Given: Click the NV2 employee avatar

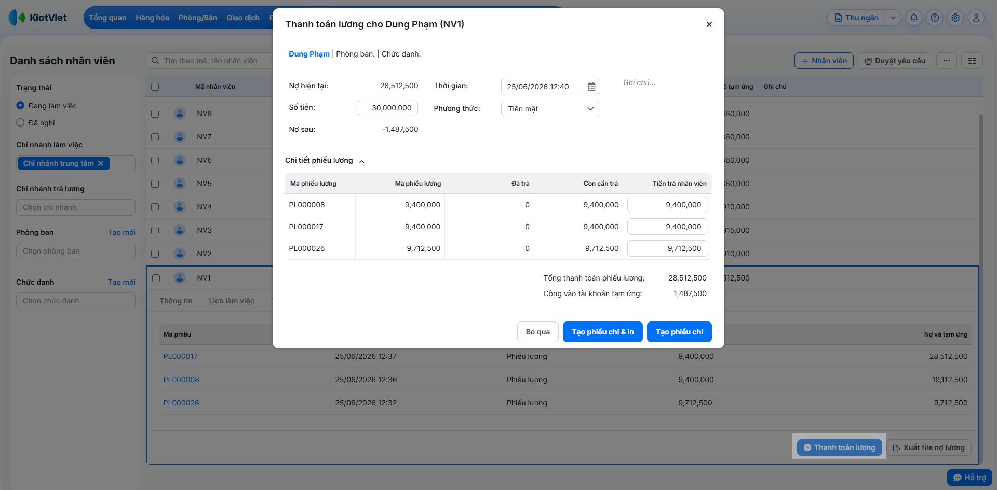Looking at the screenshot, I should pyautogui.click(x=180, y=254).
